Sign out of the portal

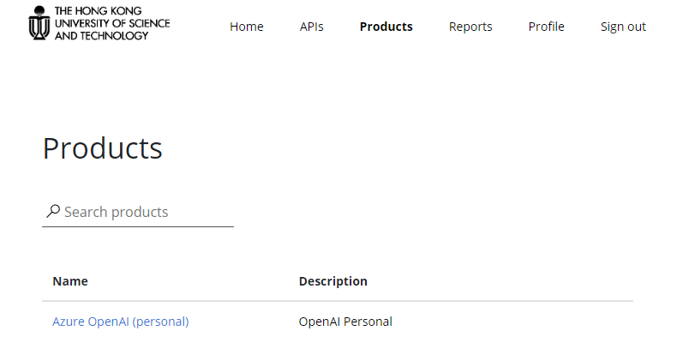[623, 27]
